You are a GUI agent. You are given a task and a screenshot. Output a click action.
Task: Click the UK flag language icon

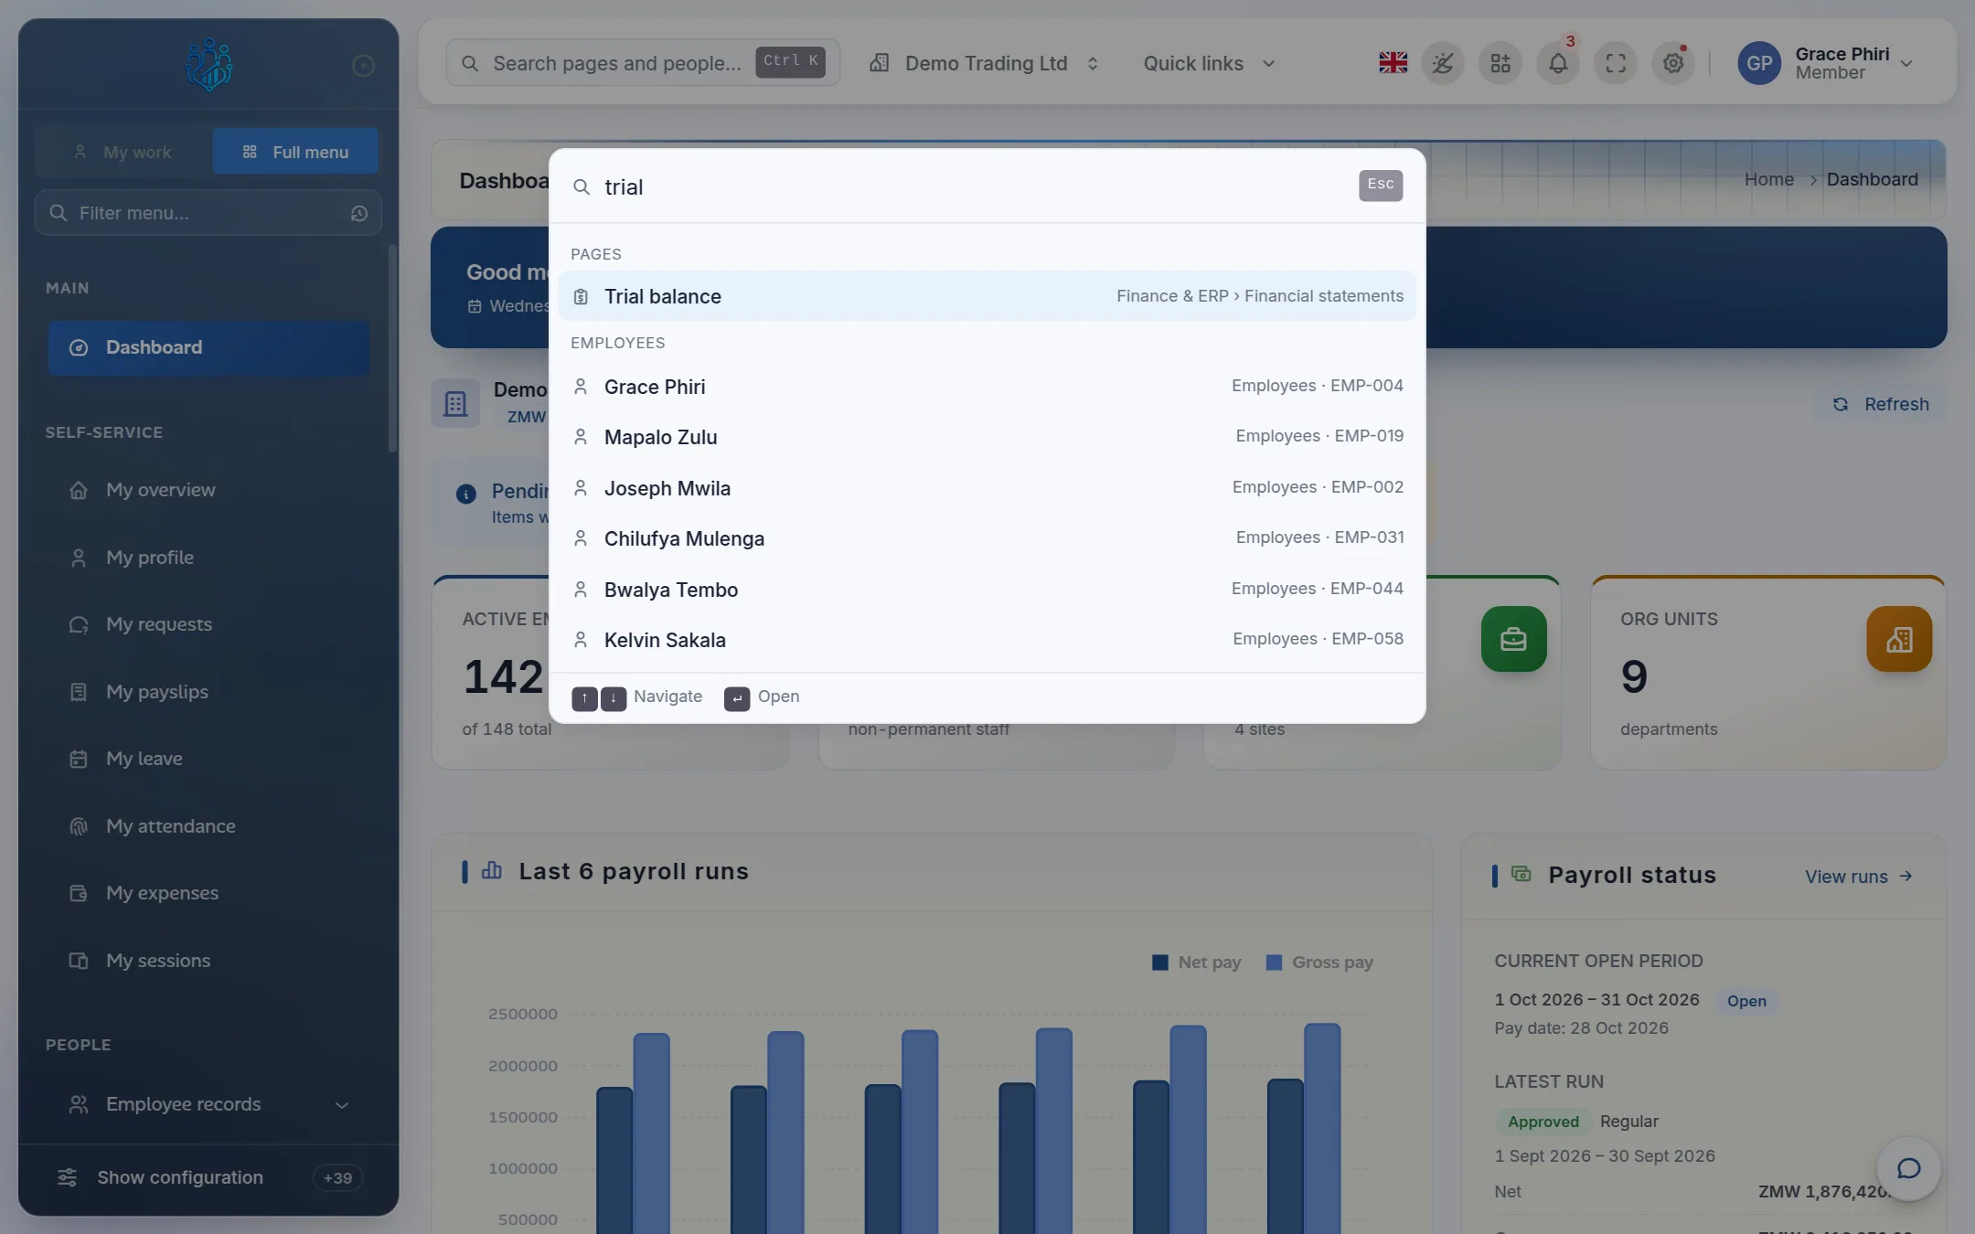[x=1393, y=63]
